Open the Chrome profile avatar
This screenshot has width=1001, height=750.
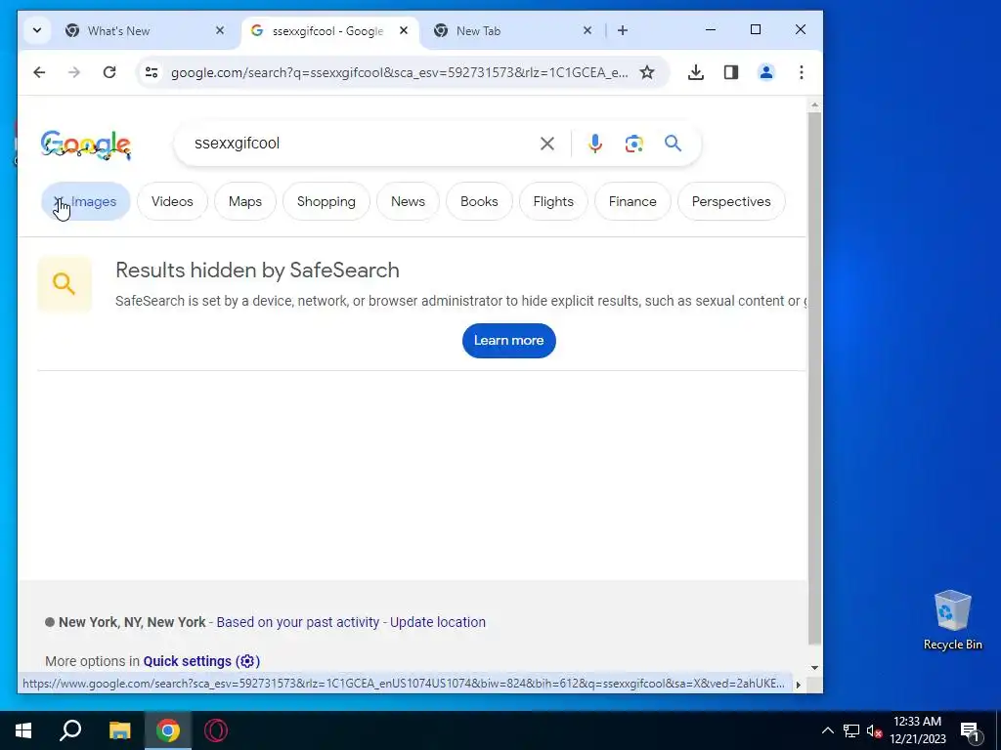coord(766,72)
